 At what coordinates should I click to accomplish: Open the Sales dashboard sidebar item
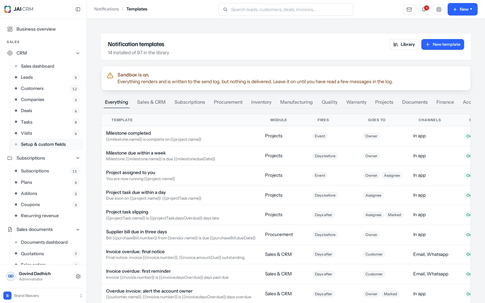point(46,66)
